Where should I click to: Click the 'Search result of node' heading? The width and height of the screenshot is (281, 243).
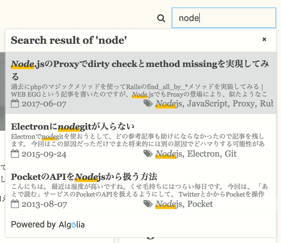click(69, 40)
